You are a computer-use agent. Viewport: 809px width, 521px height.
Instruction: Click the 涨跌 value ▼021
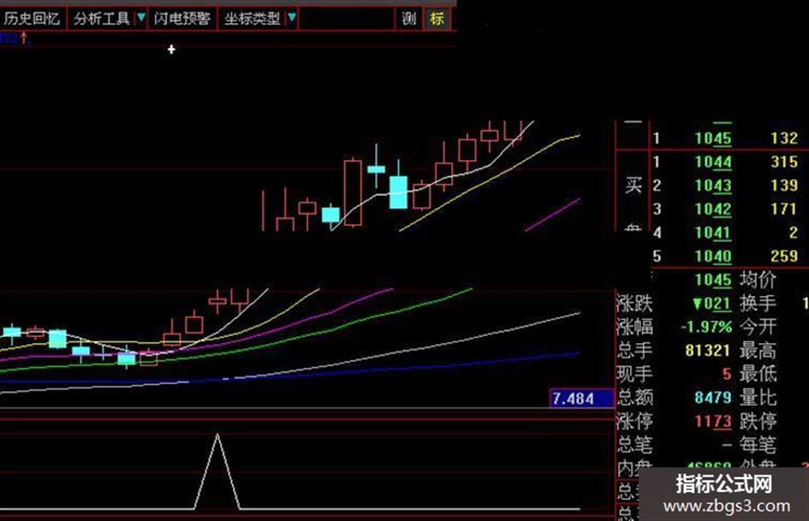coord(712,304)
